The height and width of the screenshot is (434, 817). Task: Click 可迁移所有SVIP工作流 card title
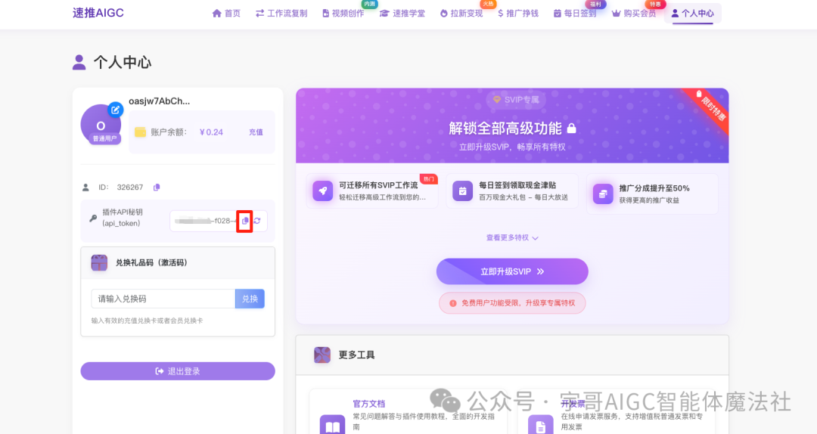(x=378, y=185)
